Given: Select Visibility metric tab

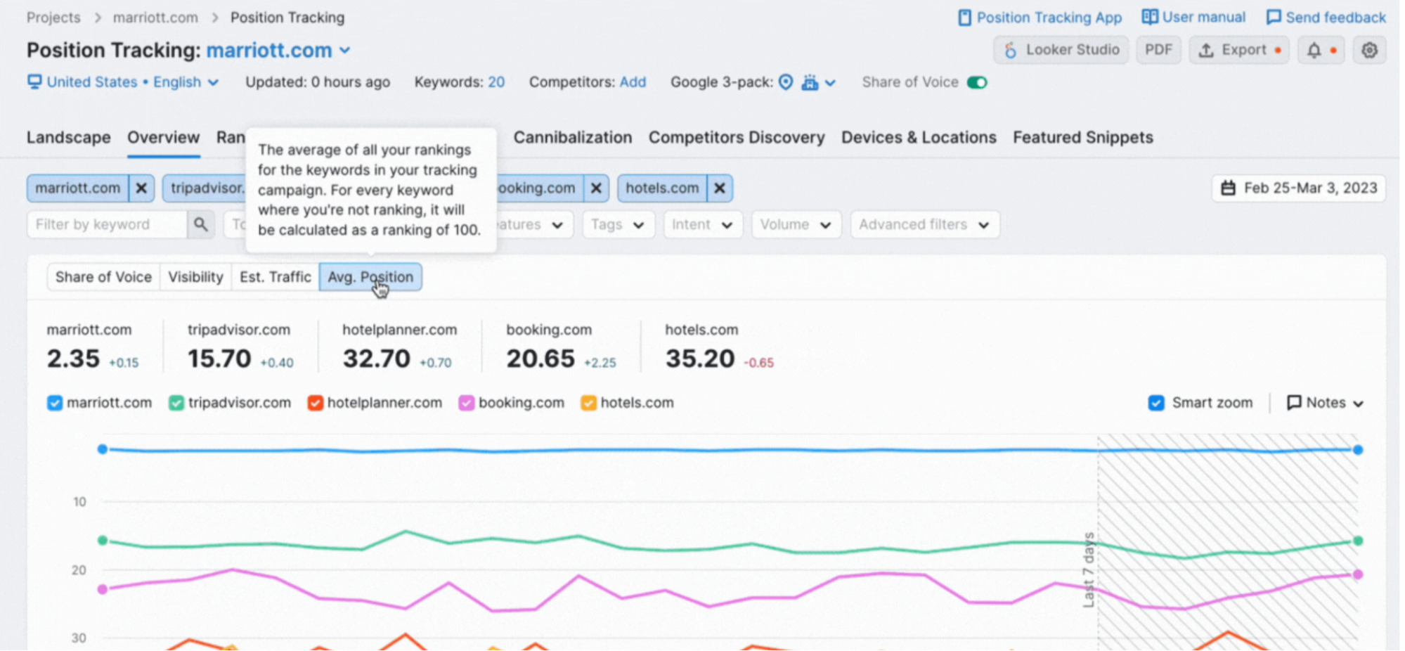Looking at the screenshot, I should 195,277.
